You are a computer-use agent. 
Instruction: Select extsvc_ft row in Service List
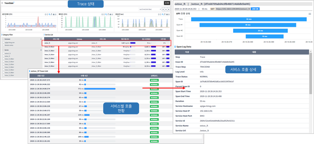107,43
